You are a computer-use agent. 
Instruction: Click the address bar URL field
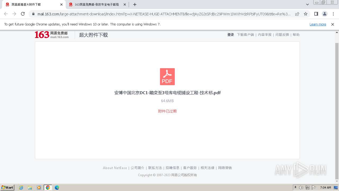click(164, 14)
